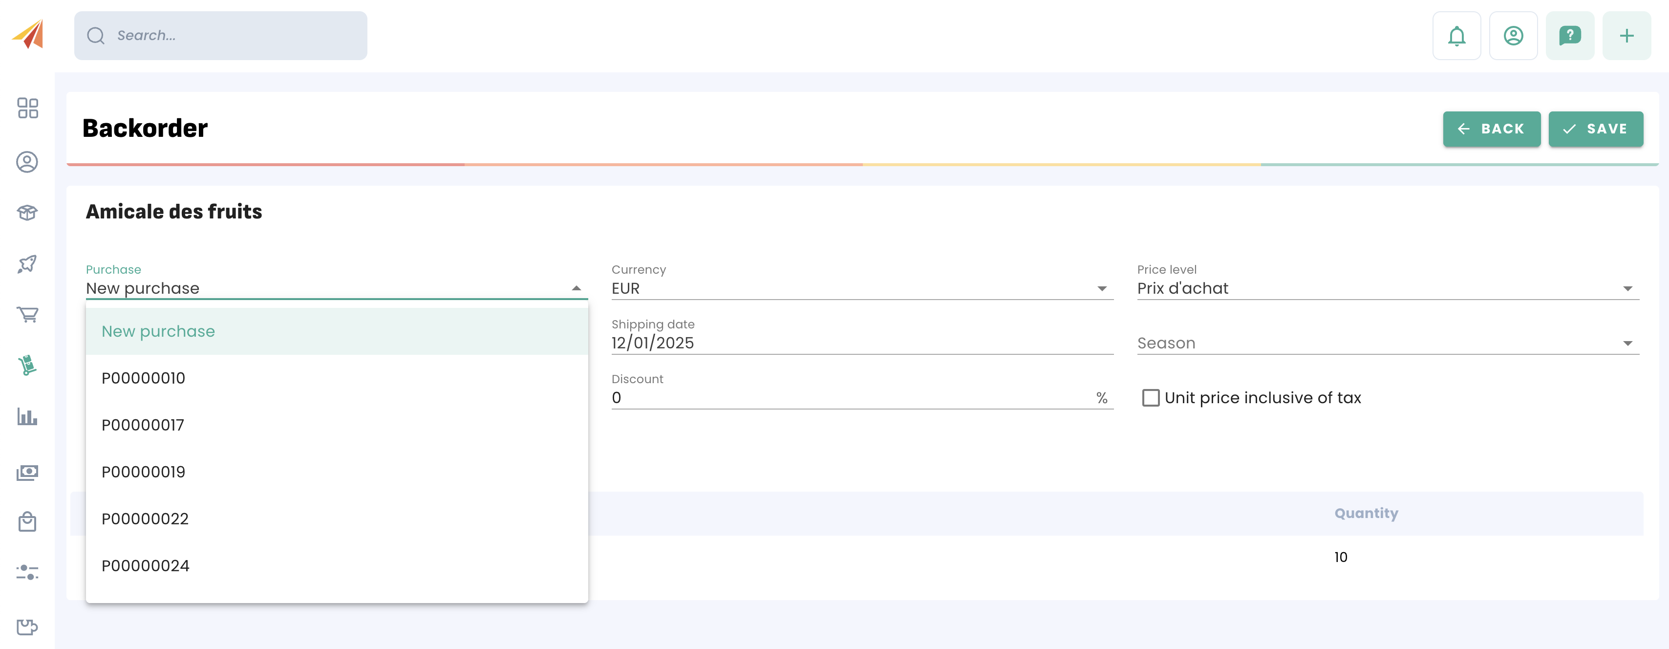The height and width of the screenshot is (649, 1669).
Task: Select purchase P00000024
Action: (x=146, y=566)
